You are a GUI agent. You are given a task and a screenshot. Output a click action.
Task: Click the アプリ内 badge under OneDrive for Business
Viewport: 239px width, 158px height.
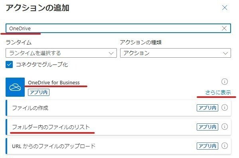[39, 92]
